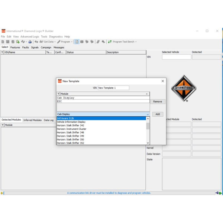The image size is (223, 223).
Task: Open the Cab Display module dropdown
Action: coord(148,114)
